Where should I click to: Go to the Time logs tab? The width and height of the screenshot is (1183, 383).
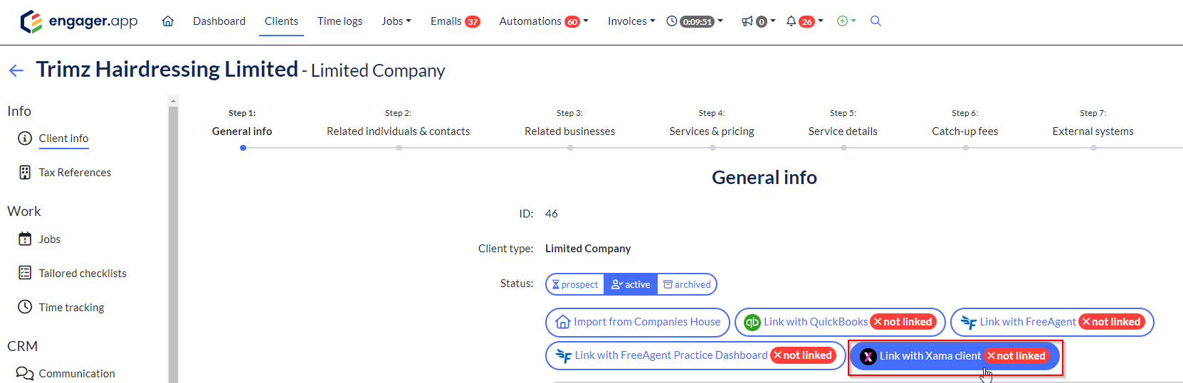pos(340,21)
